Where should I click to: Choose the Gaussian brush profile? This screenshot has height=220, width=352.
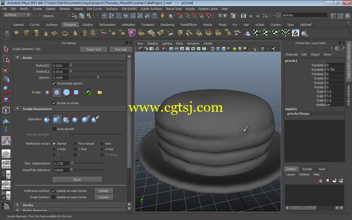[x=47, y=92]
